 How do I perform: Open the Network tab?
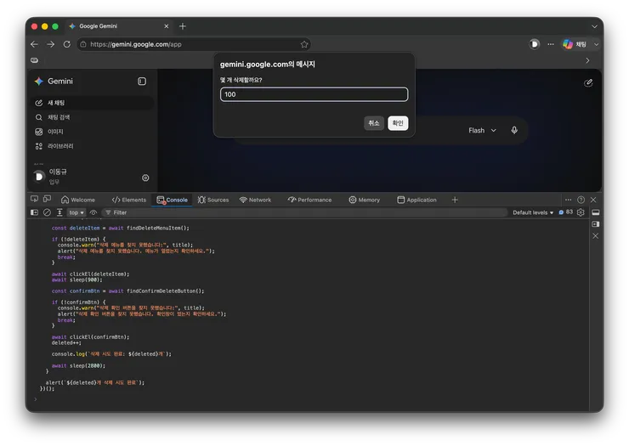tap(255, 200)
